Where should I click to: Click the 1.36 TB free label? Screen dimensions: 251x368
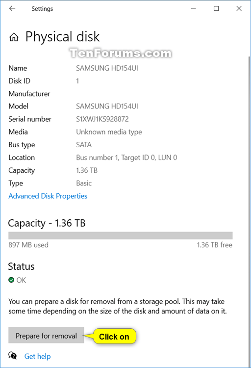click(214, 245)
